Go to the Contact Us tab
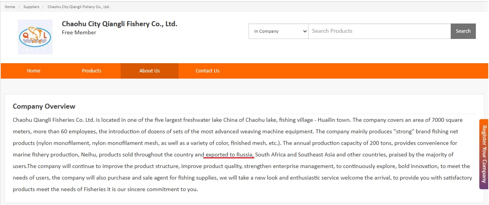This screenshot has height=205, width=489. 208,71
